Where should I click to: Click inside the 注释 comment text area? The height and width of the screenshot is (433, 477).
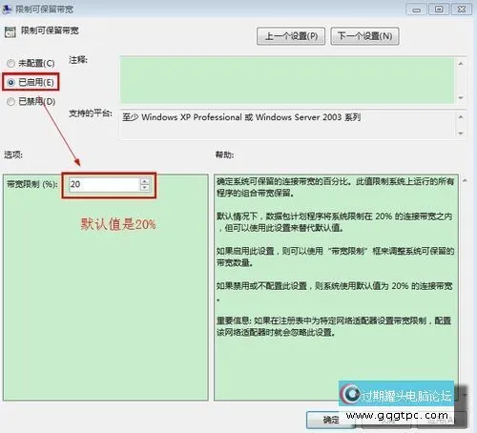(287, 80)
